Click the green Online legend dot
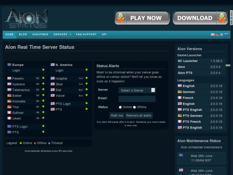Image resolution: width=233 pixels, height=175 pixels. click(21, 143)
